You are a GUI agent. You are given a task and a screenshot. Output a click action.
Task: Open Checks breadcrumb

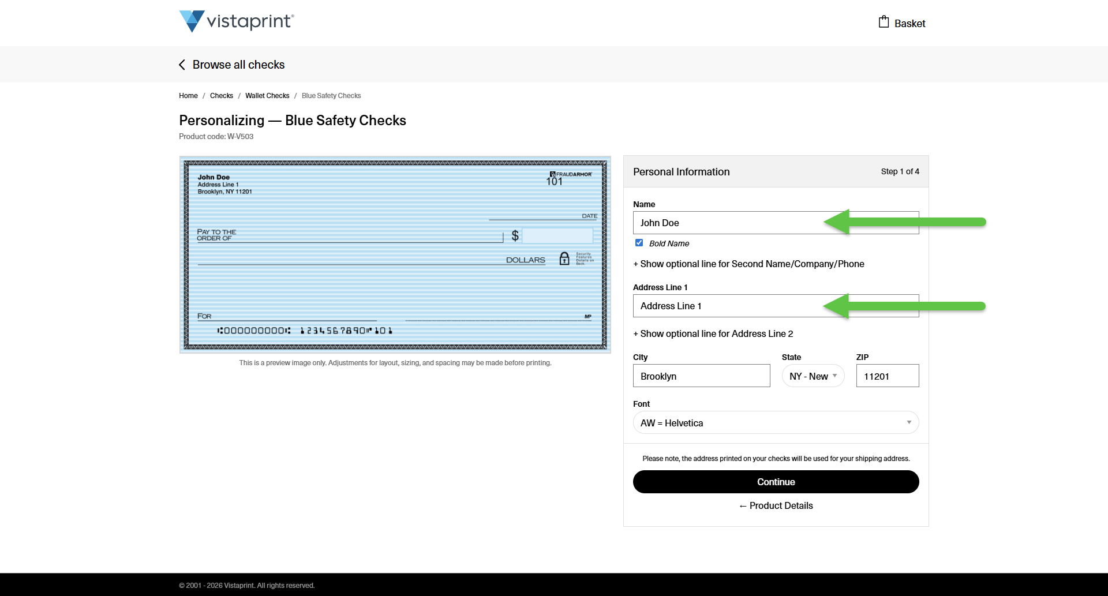222,96
